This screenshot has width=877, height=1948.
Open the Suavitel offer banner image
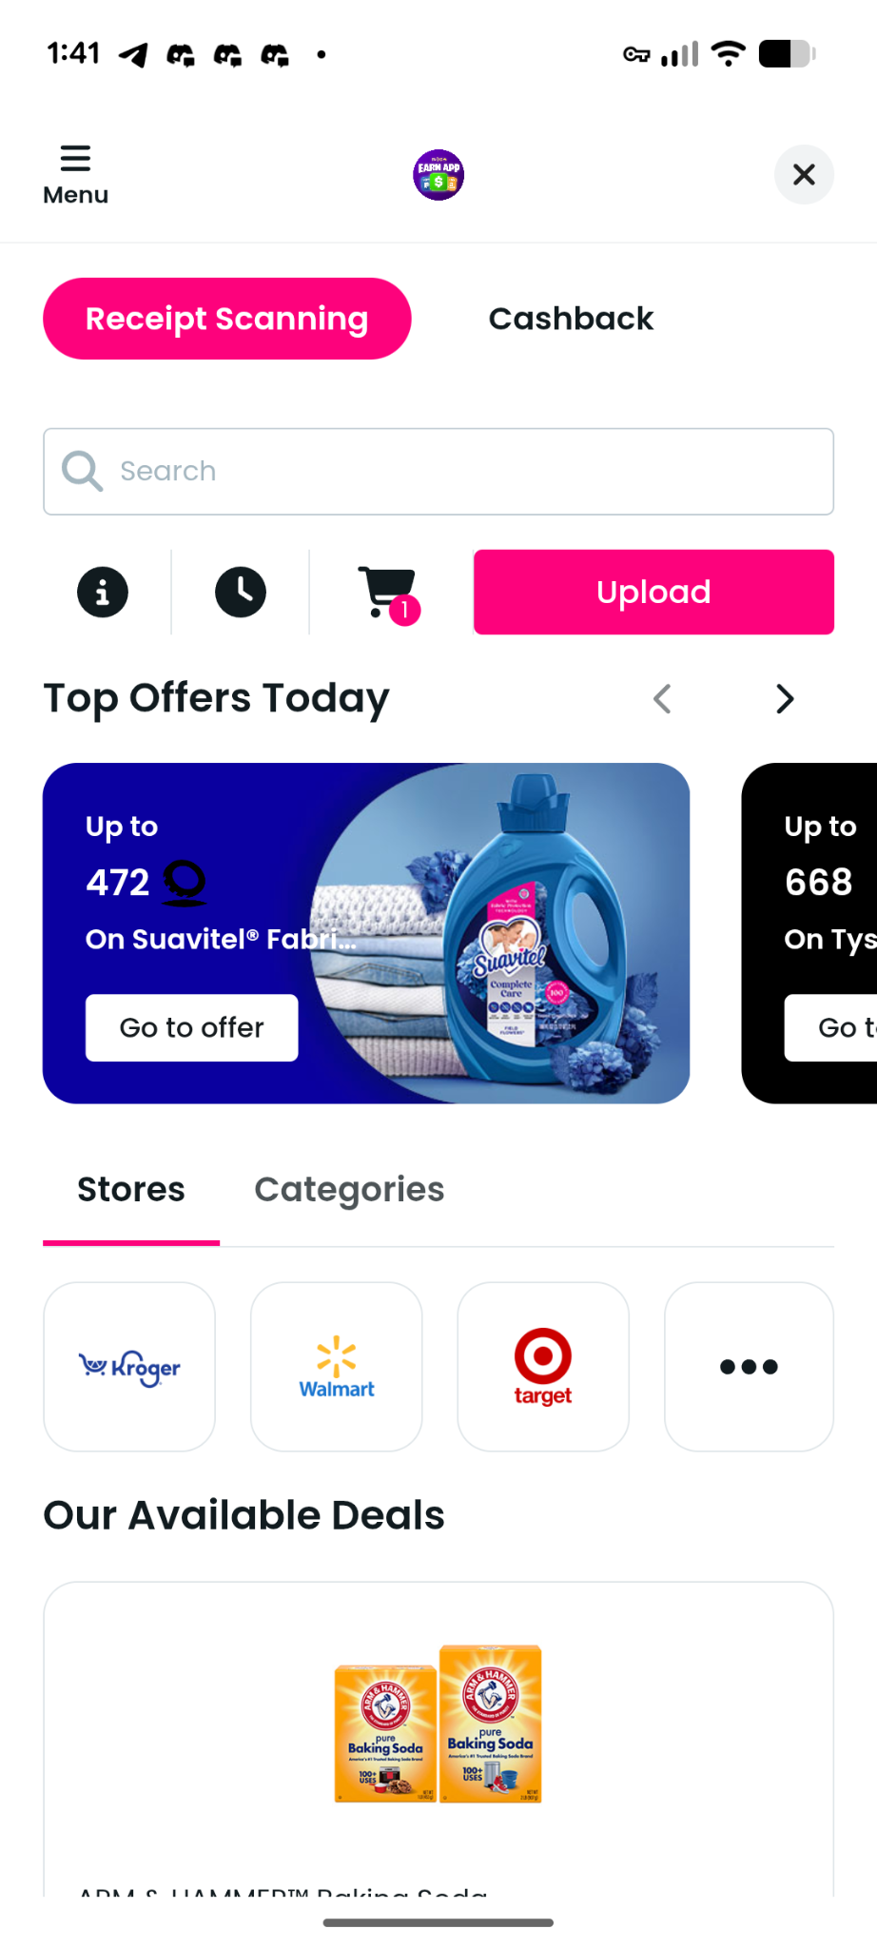(366, 933)
